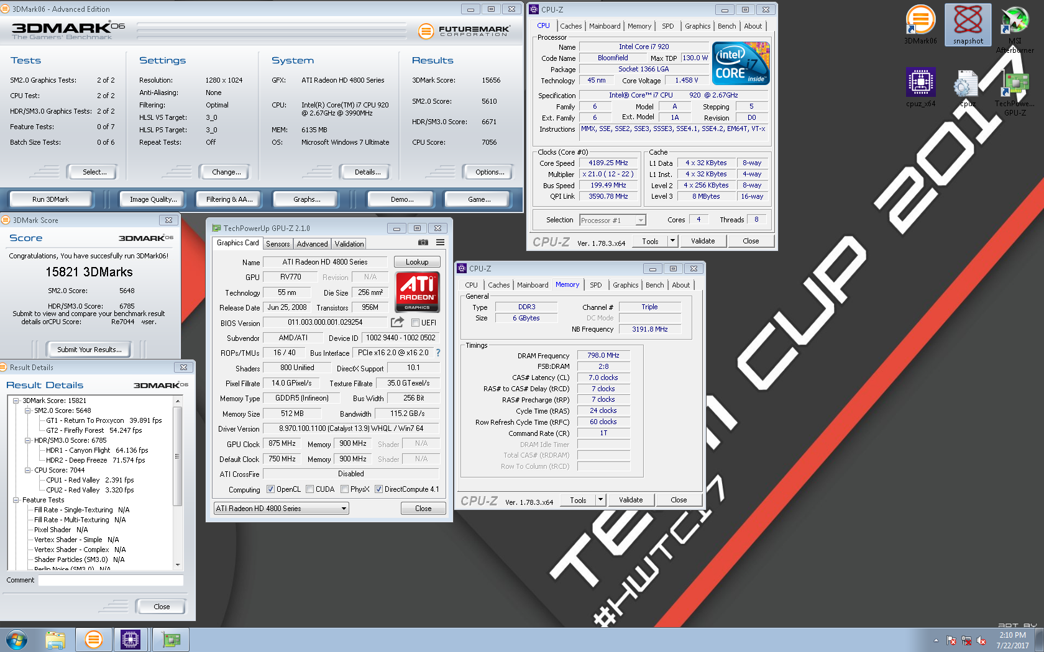The image size is (1044, 652).
Task: Switch to GPU-Z taskbar button
Action: point(170,640)
